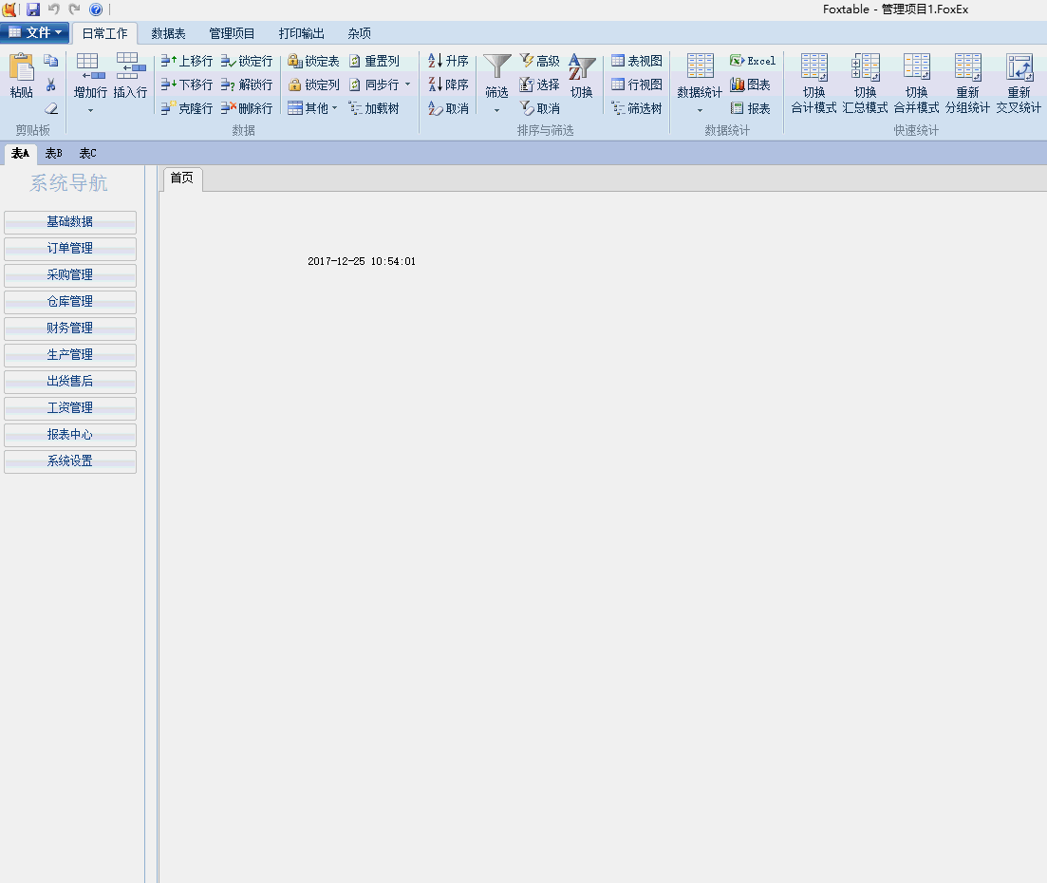Click the A-Z Switch (切换) sort icon
The height and width of the screenshot is (883, 1047).
click(581, 68)
